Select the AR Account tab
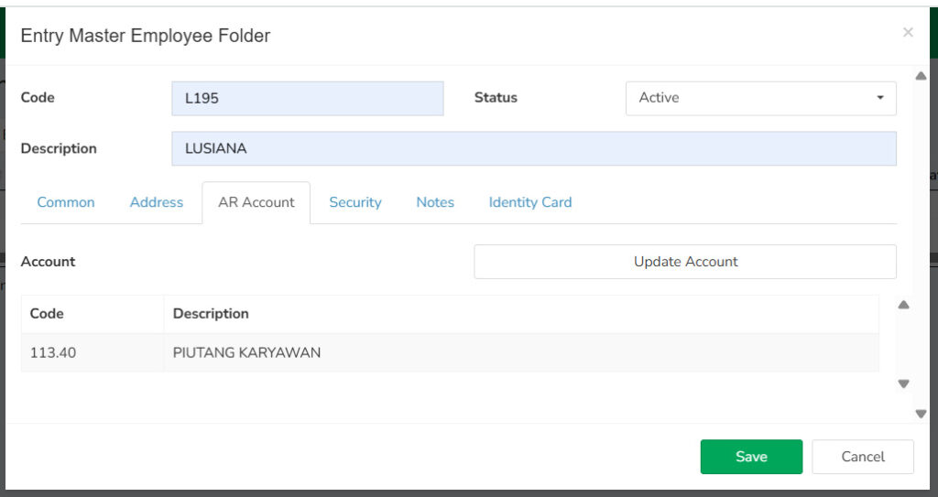This screenshot has width=938, height=497. tap(256, 202)
